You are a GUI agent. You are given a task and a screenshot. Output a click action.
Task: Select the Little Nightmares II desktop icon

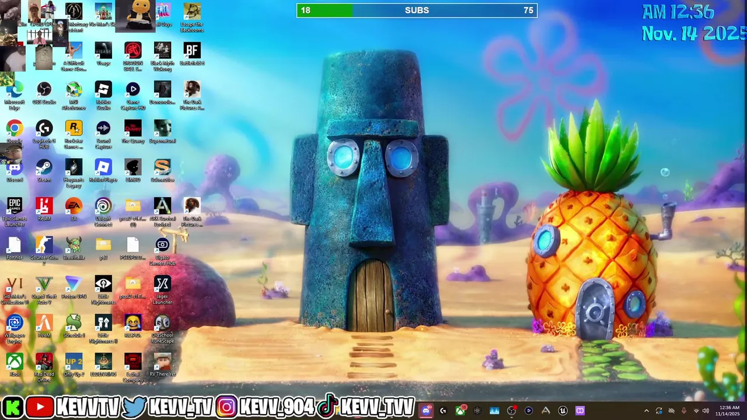(103, 329)
